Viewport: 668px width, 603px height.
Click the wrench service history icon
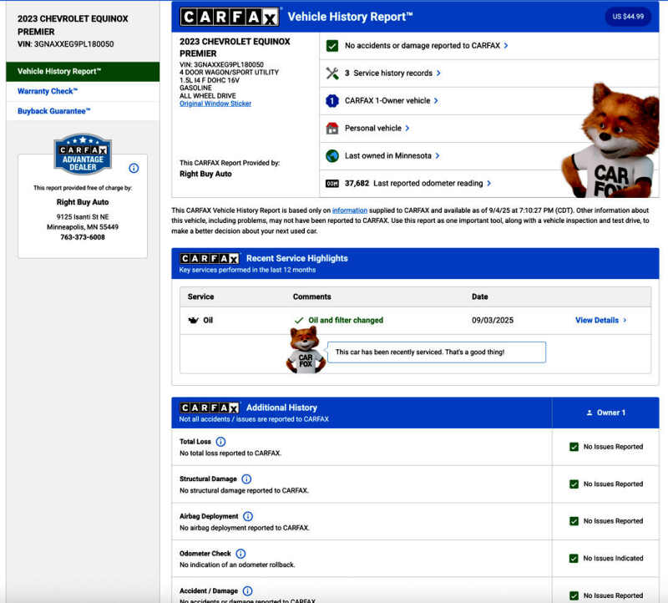(332, 73)
